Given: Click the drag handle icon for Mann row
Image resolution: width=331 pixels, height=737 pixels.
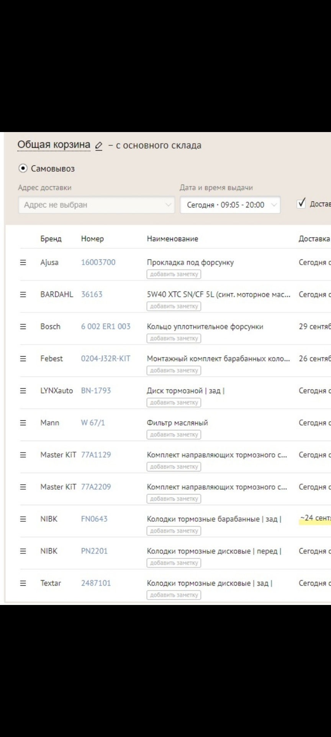Looking at the screenshot, I should [x=23, y=423].
